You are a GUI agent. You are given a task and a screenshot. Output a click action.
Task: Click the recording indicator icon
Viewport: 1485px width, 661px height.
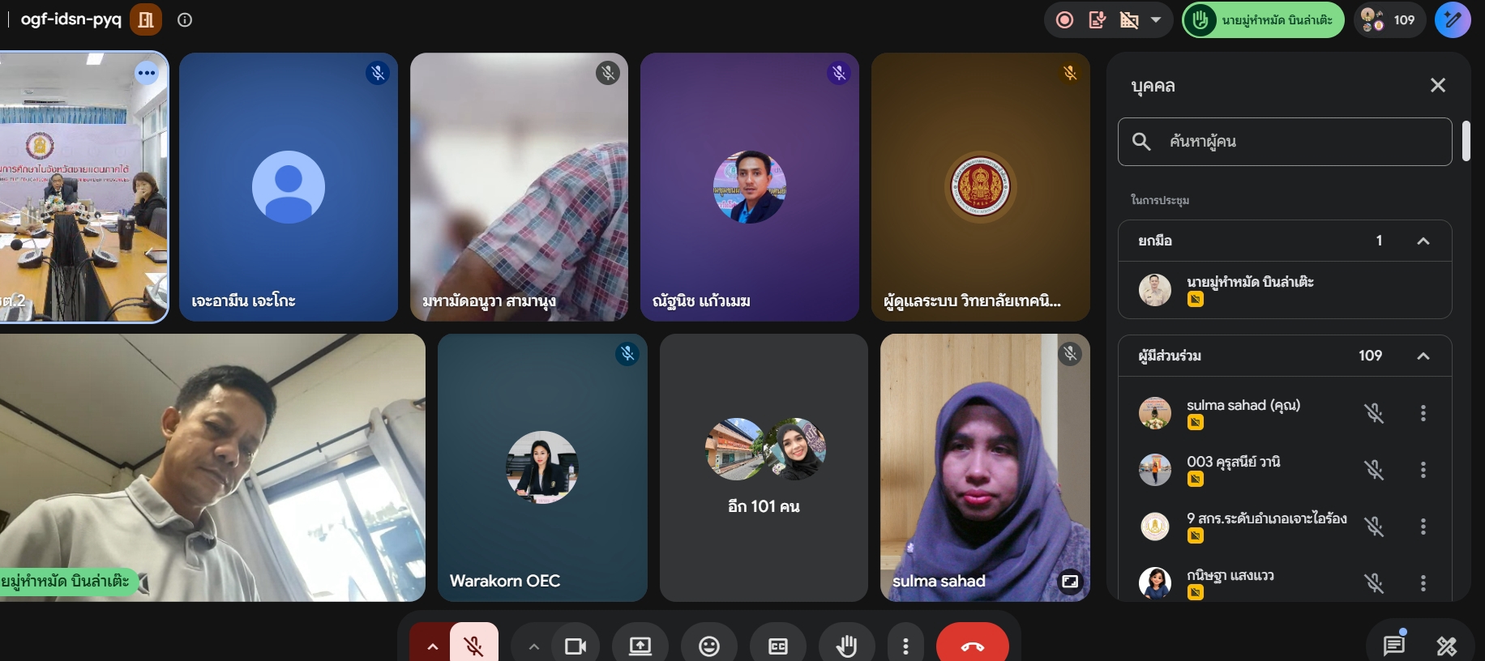tap(1064, 20)
